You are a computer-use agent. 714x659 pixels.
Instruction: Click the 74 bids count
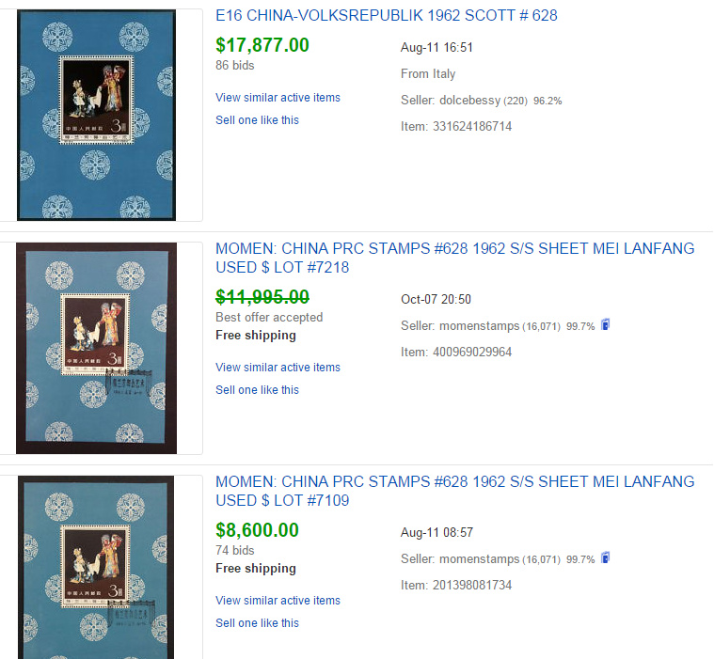coord(235,550)
